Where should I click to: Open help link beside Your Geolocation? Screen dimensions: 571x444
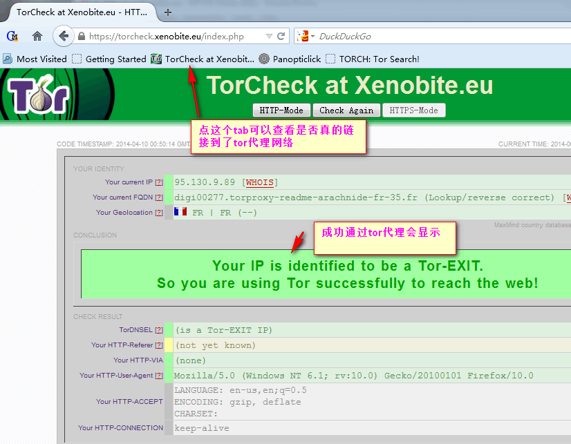pyautogui.click(x=159, y=213)
